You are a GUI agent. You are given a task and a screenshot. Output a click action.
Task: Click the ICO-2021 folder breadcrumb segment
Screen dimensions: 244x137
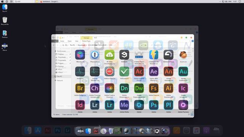[x=97, y=45]
